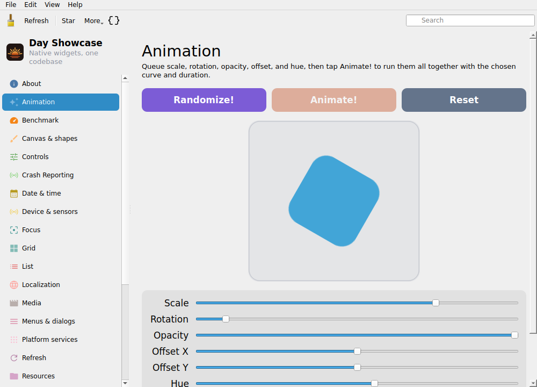The width and height of the screenshot is (537, 387).
Task: Click the List lines icon
Action: point(14,267)
